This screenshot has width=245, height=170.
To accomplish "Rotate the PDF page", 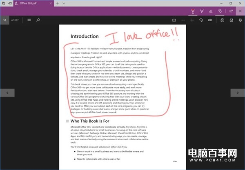I will (201, 20).
